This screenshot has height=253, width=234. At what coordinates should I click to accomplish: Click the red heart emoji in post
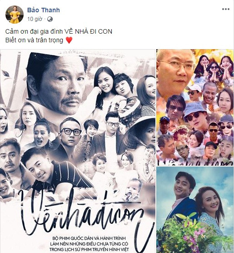(69, 40)
